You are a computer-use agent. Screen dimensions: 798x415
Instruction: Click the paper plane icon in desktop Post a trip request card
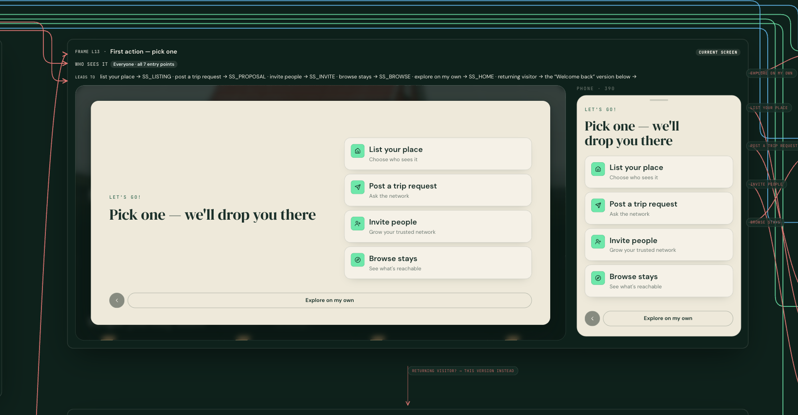(x=358, y=188)
